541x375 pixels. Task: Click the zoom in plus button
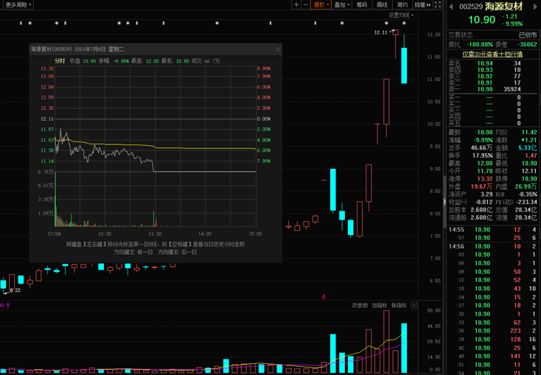[296, 4]
